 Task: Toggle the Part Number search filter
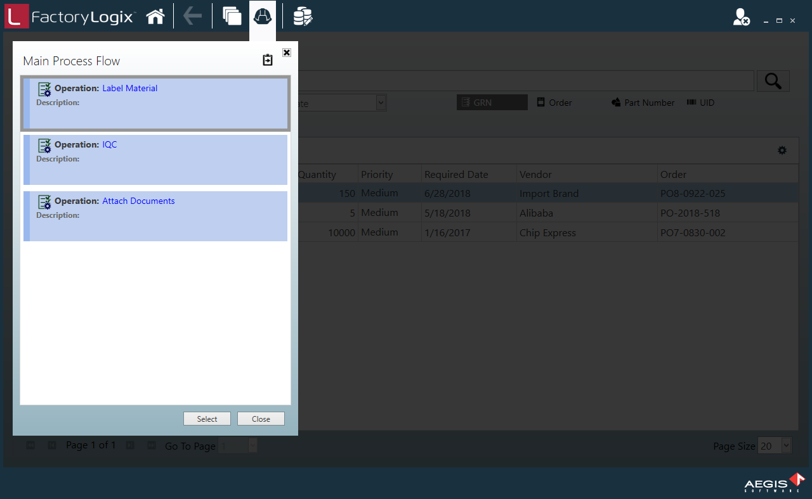click(643, 103)
